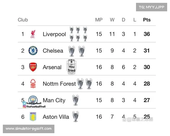Image resolution: width=170 pixels, height=136 pixels.
Task: Click the Liverpool club crest
Action: click(x=33, y=34)
